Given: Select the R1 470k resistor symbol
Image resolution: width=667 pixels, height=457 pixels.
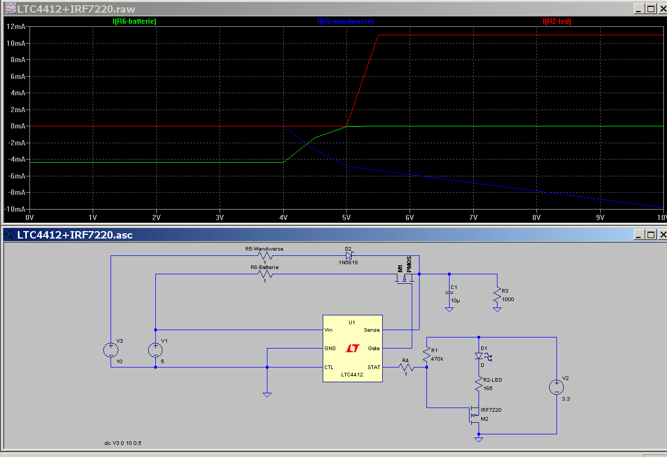Looking at the screenshot, I should click(x=426, y=354).
